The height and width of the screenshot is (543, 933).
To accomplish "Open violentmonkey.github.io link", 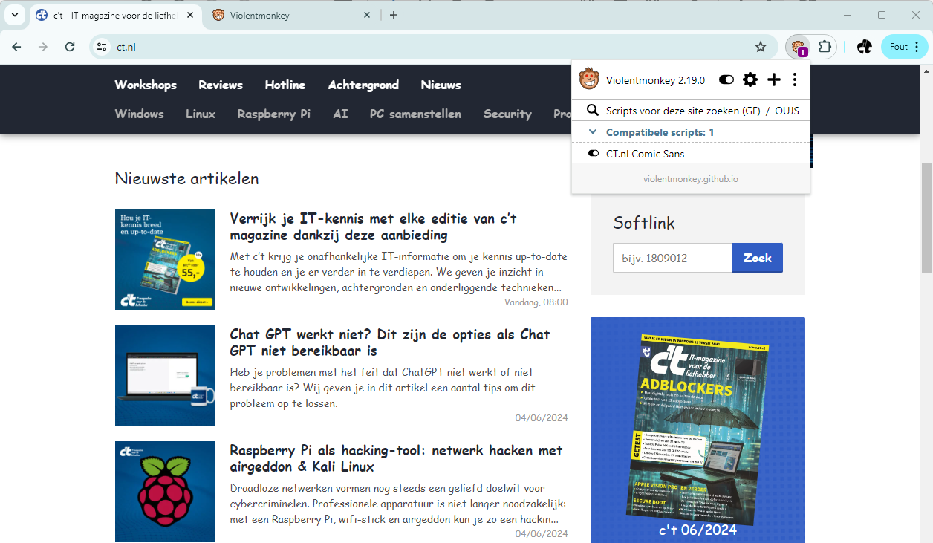I will click(691, 179).
